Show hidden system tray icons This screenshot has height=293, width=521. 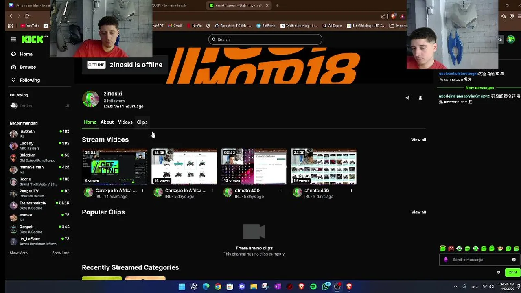[x=455, y=286]
